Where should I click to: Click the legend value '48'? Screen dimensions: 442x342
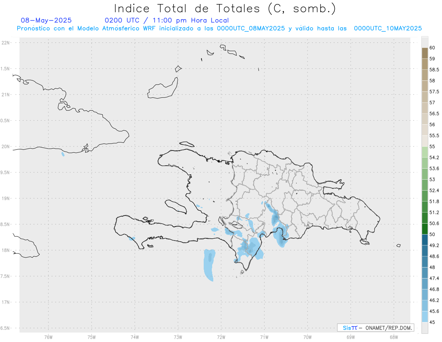[x=432, y=267]
